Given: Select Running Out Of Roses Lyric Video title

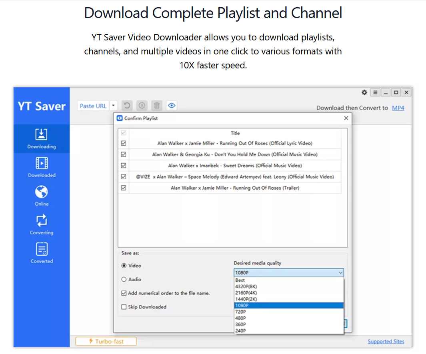Looking at the screenshot, I should coord(235,143).
